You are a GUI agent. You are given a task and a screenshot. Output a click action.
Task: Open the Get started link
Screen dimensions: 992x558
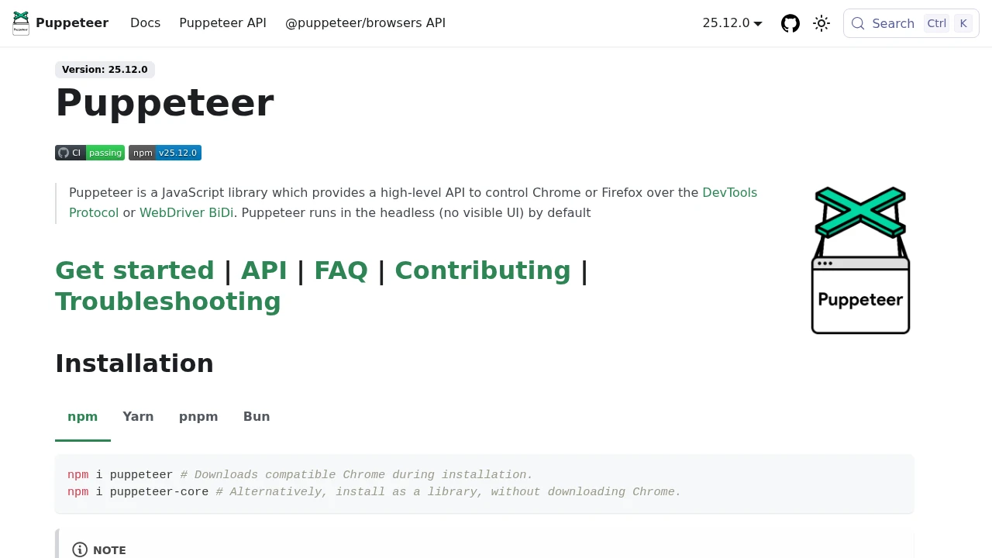pyautogui.click(x=135, y=270)
